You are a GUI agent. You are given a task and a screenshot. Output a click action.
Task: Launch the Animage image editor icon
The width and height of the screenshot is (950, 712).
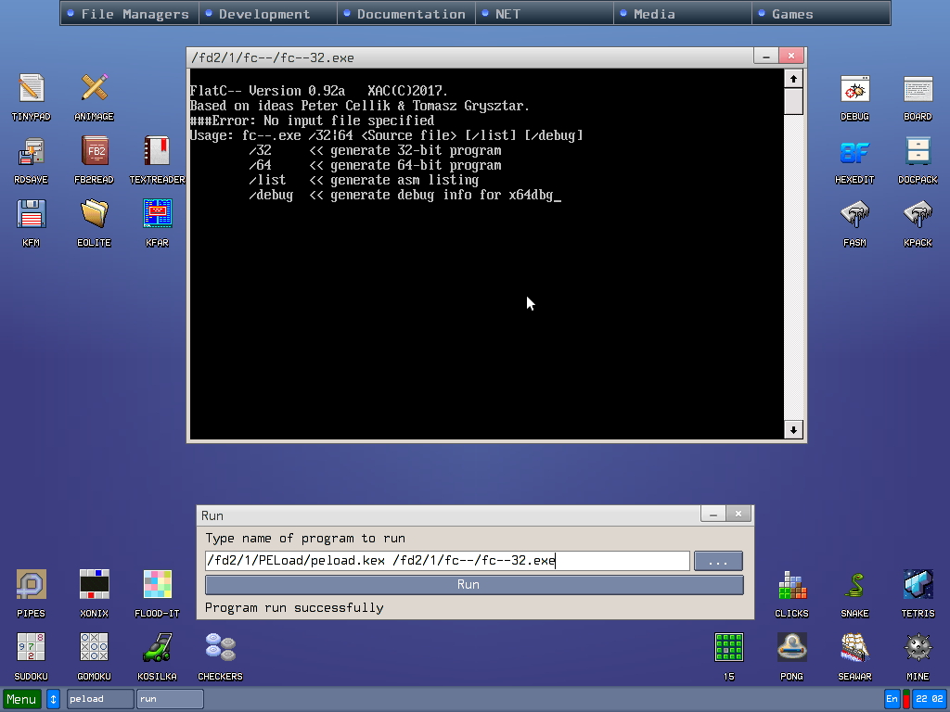pos(94,89)
